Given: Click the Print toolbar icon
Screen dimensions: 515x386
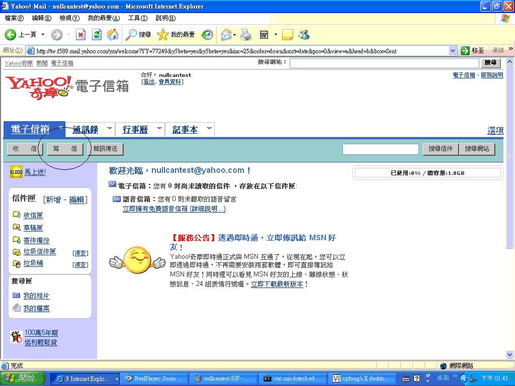Looking at the screenshot, I should tap(245, 35).
